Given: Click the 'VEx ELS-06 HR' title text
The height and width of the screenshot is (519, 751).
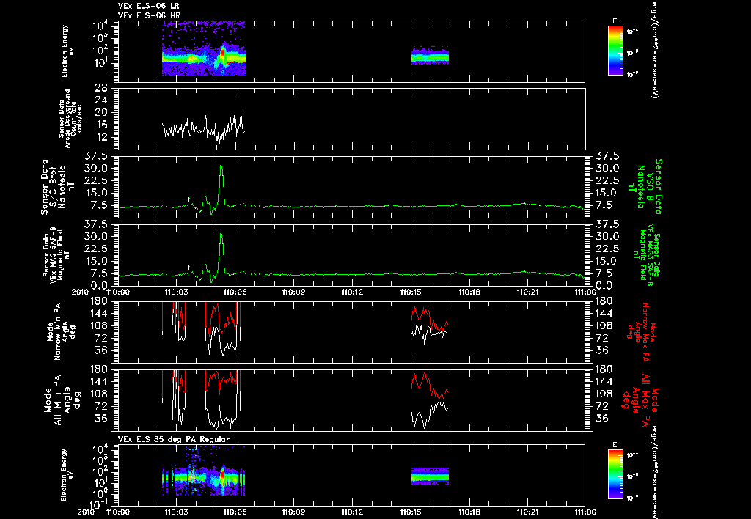Looking at the screenshot, I should [149, 16].
